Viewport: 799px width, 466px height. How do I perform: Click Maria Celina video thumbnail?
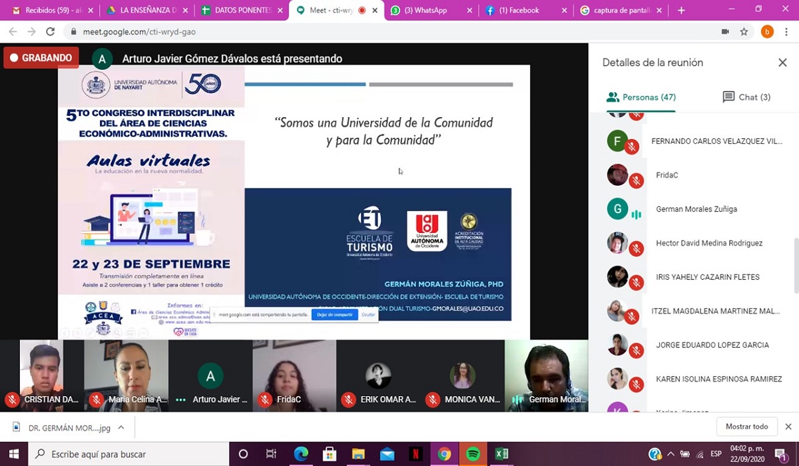coord(126,375)
